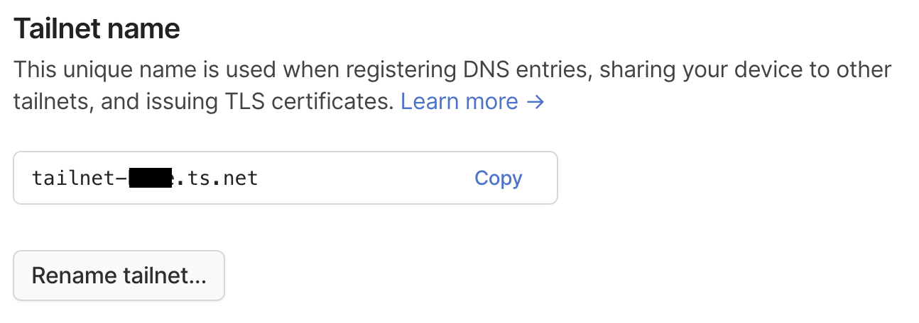Open the Learn more link
919x323 pixels.
pos(459,102)
